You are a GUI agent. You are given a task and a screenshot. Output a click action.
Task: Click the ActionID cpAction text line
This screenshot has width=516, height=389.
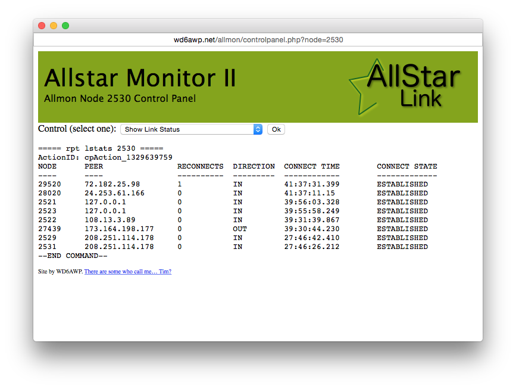(105, 157)
